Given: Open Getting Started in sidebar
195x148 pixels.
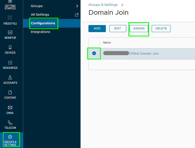Looking at the screenshot, I should tap(10, 5).
